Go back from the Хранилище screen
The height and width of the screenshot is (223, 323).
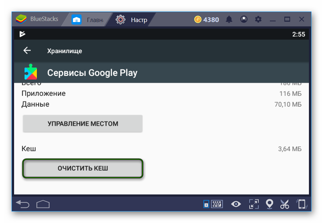coord(27,51)
